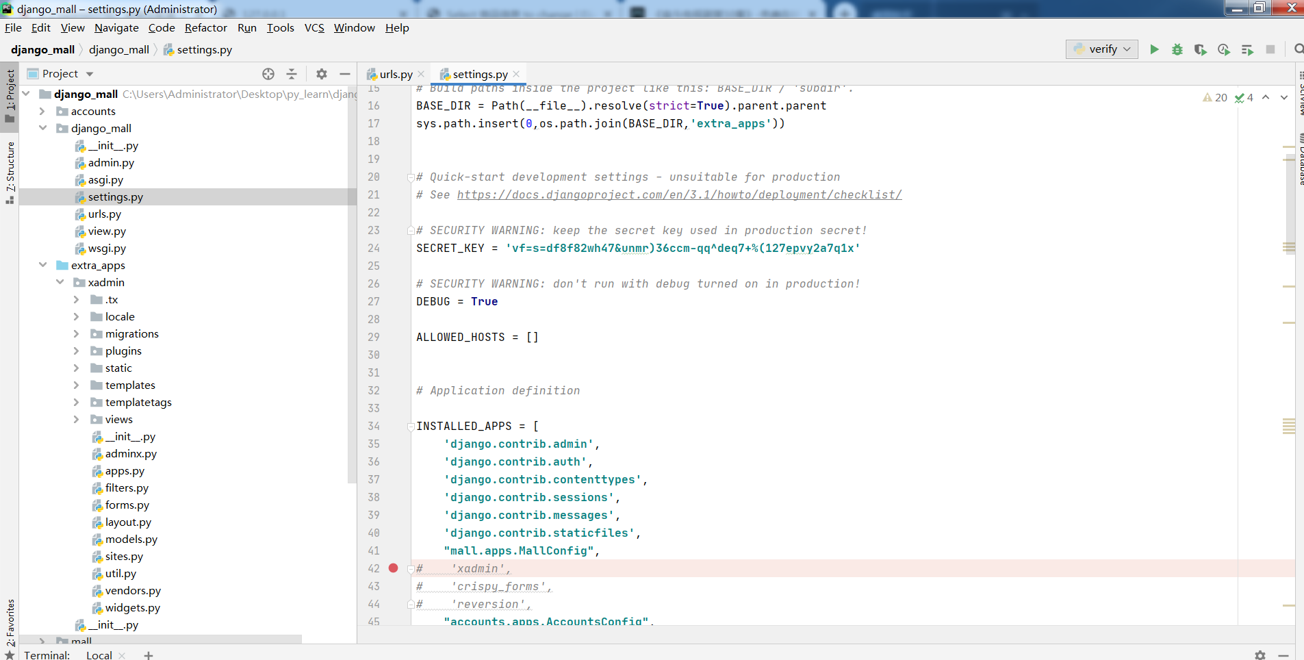Screen dimensions: 1304x660
Task: Open the Refactor menu
Action: [x=205, y=27]
